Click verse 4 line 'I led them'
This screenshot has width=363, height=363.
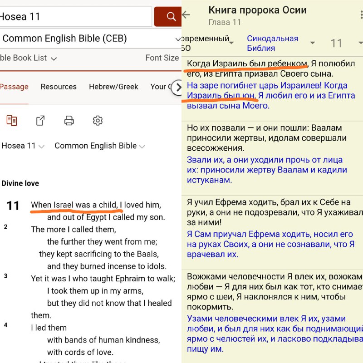click(x=49, y=328)
